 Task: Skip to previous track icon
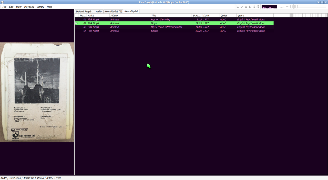coord(250,7)
